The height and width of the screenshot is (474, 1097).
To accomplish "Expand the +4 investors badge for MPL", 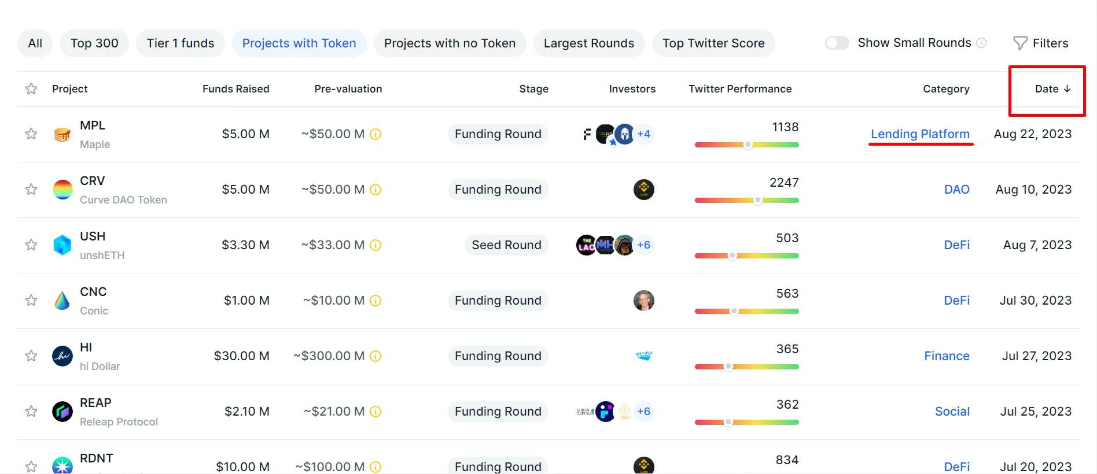I will coord(643,134).
